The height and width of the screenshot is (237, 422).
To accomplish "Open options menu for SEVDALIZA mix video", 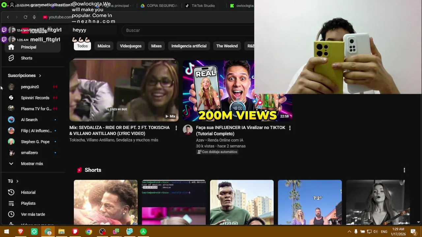I will click(176, 128).
